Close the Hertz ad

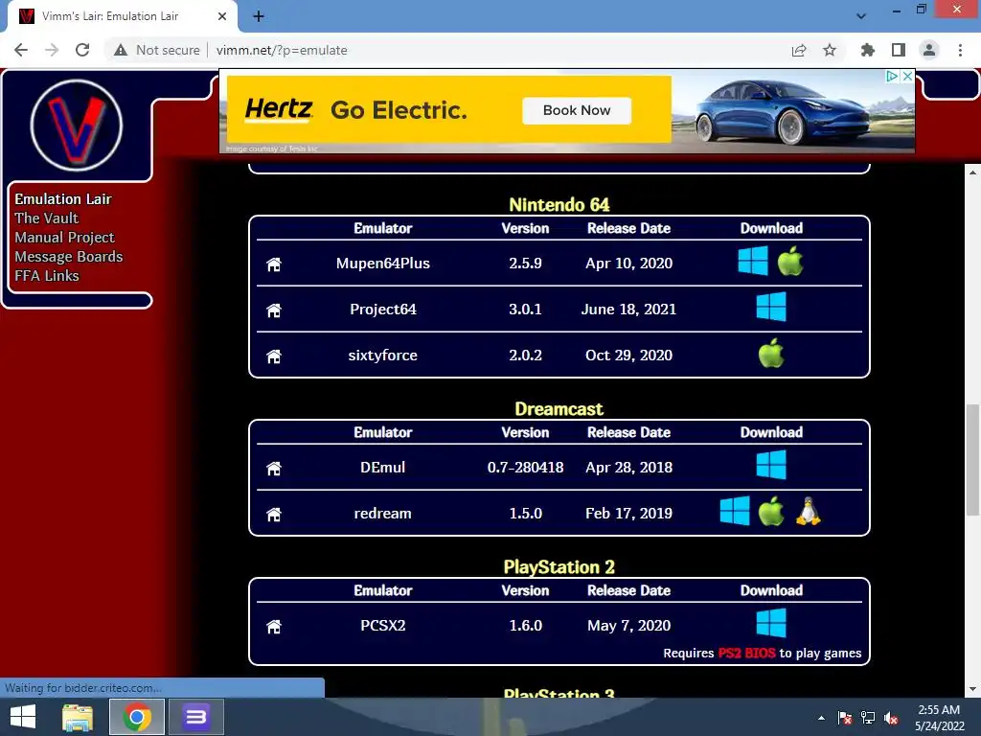pos(907,77)
